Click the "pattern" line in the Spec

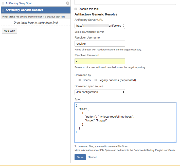(110, 117)
